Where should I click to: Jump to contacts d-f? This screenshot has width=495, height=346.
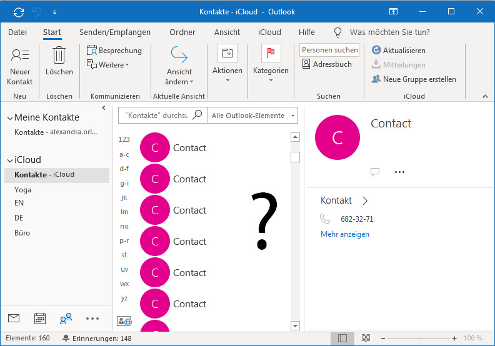124,169
